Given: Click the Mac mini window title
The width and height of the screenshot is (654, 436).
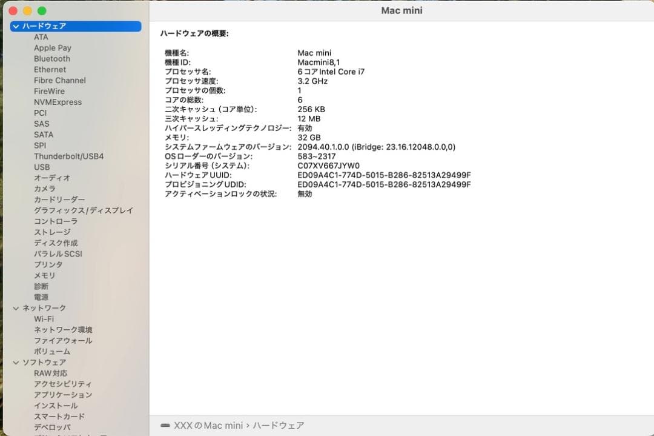Looking at the screenshot, I should click(401, 11).
